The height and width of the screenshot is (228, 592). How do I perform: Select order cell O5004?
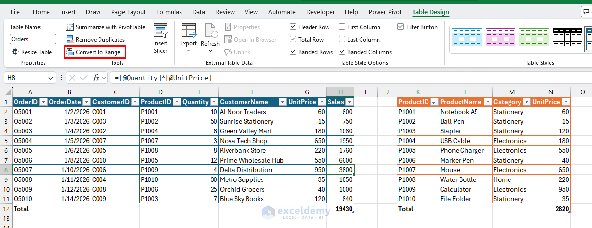pos(30,141)
